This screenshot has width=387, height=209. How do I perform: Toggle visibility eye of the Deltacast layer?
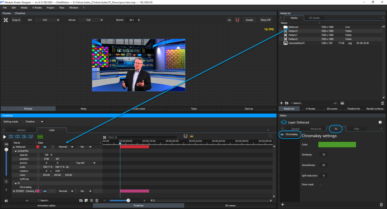click(45, 147)
